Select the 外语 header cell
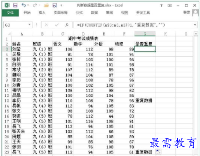The width and height of the screenshot is (200, 156). [104, 44]
